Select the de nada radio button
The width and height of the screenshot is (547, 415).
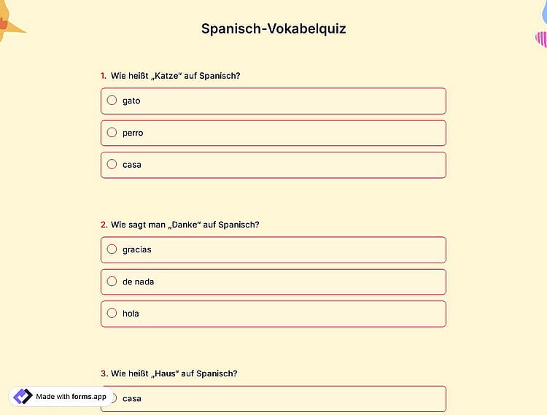click(112, 282)
